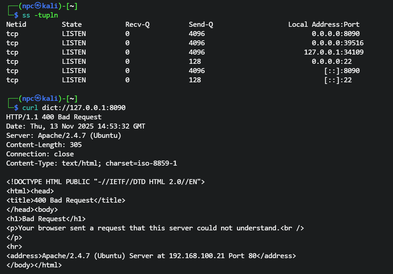Click the dict://127.0.0.1:8090 URL

(x=84, y=108)
